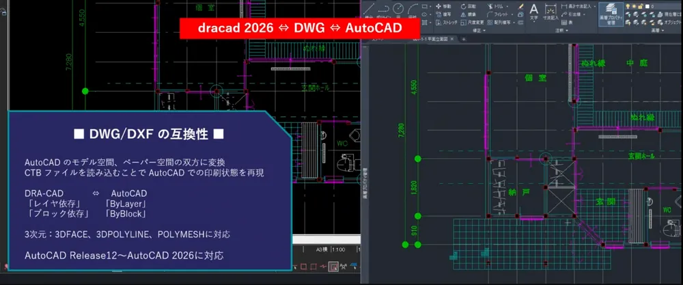Click layer color swatch beside layer 0

tap(647, 7)
